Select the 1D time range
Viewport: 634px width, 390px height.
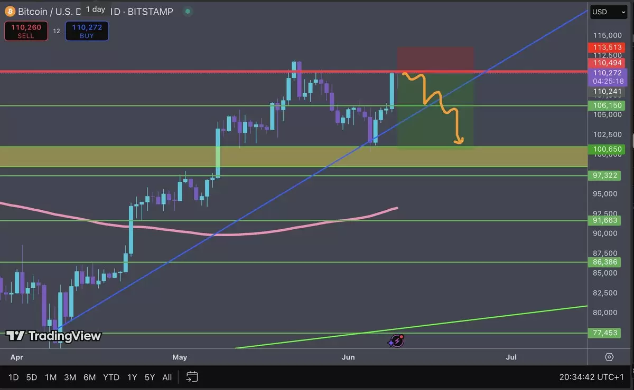(x=14, y=377)
